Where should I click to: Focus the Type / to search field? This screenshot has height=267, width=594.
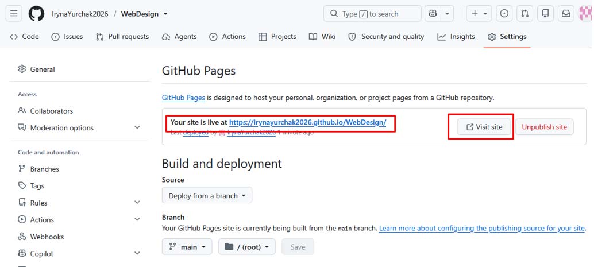coord(372,14)
